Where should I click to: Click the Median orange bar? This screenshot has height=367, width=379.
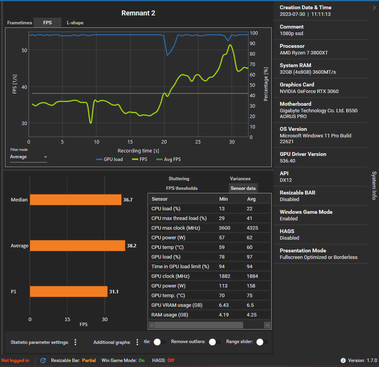tap(76, 200)
